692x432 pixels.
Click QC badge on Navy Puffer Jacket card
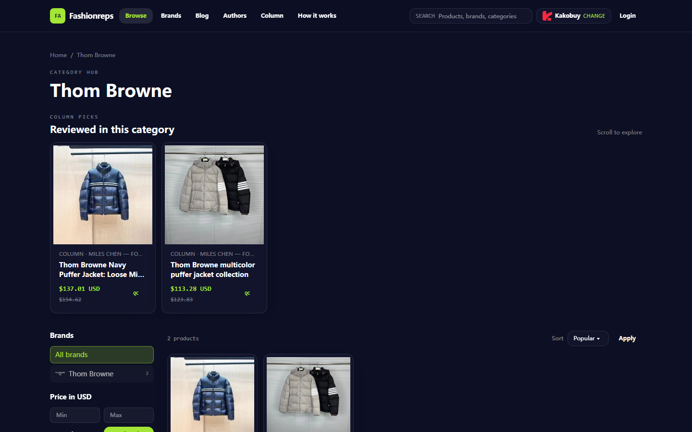(136, 293)
